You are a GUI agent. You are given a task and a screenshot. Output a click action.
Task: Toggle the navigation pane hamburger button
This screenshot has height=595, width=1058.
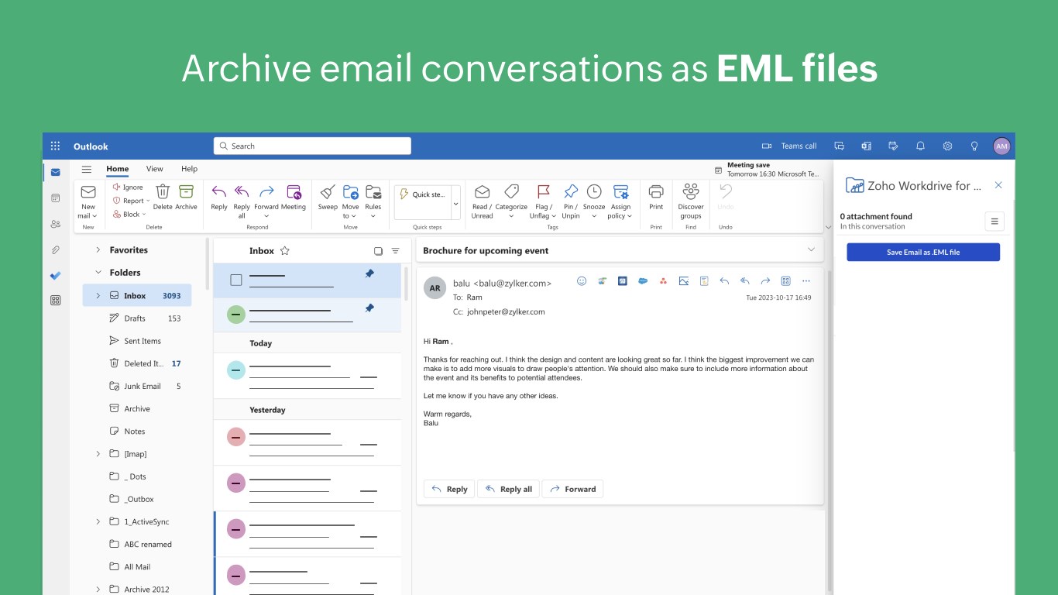coord(87,169)
